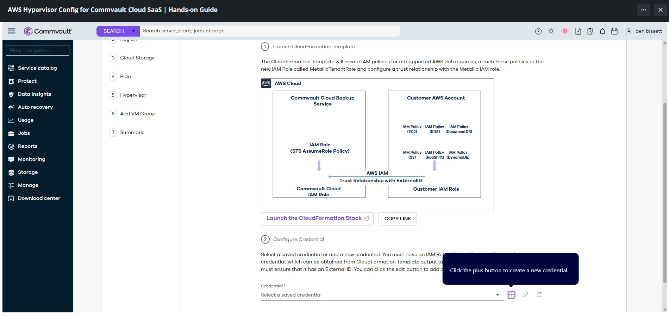
Task: Focus the search server, plans, jobs field
Action: coord(270,31)
